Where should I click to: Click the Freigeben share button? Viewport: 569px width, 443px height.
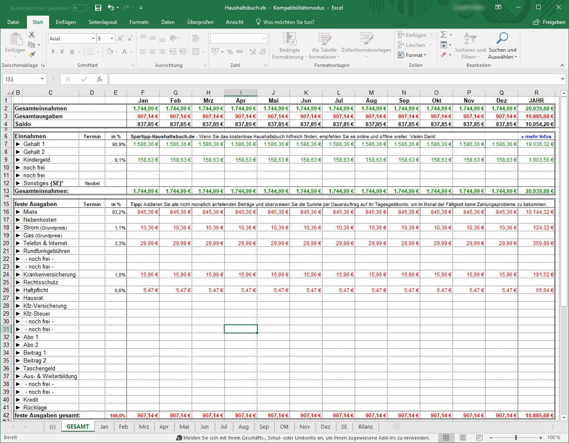pos(549,22)
